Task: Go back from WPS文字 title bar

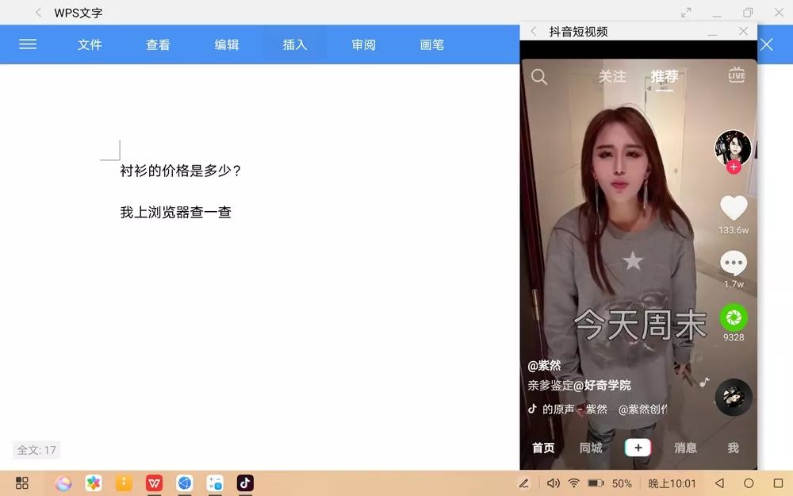Action: (38, 13)
